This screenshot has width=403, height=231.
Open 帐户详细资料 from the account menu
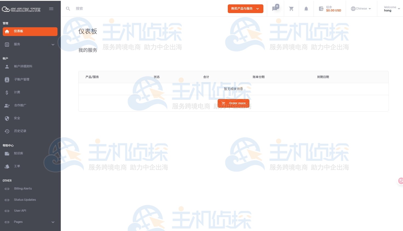[x=23, y=66]
